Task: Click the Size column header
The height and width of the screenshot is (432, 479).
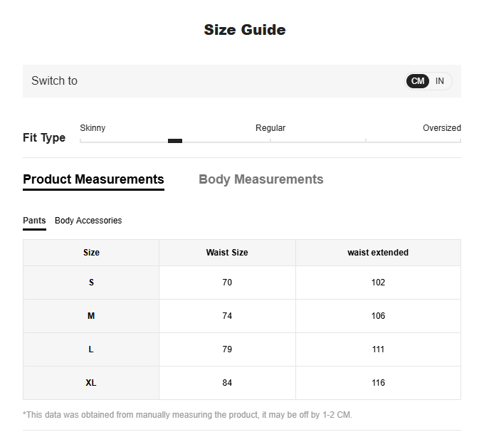Action: coord(91,253)
